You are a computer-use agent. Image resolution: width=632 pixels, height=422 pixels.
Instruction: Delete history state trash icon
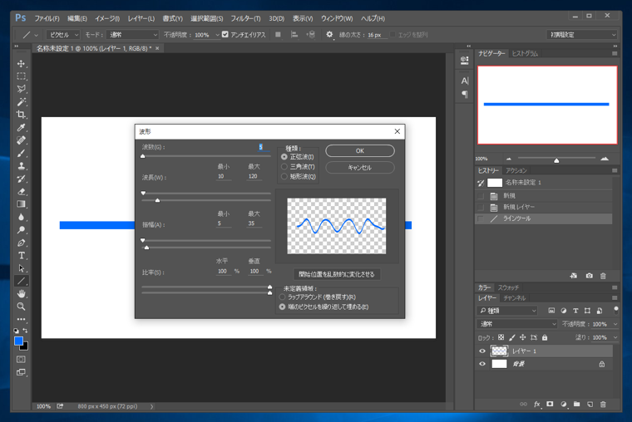point(603,276)
